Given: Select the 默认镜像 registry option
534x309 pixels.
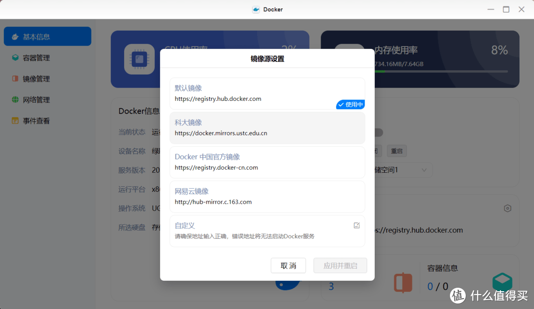Looking at the screenshot, I should tap(267, 93).
